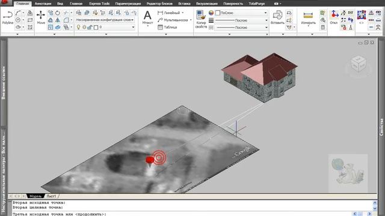This screenshot has width=385, height=216.
Task: Click the Rectangle tool icon
Action: tap(30, 20)
